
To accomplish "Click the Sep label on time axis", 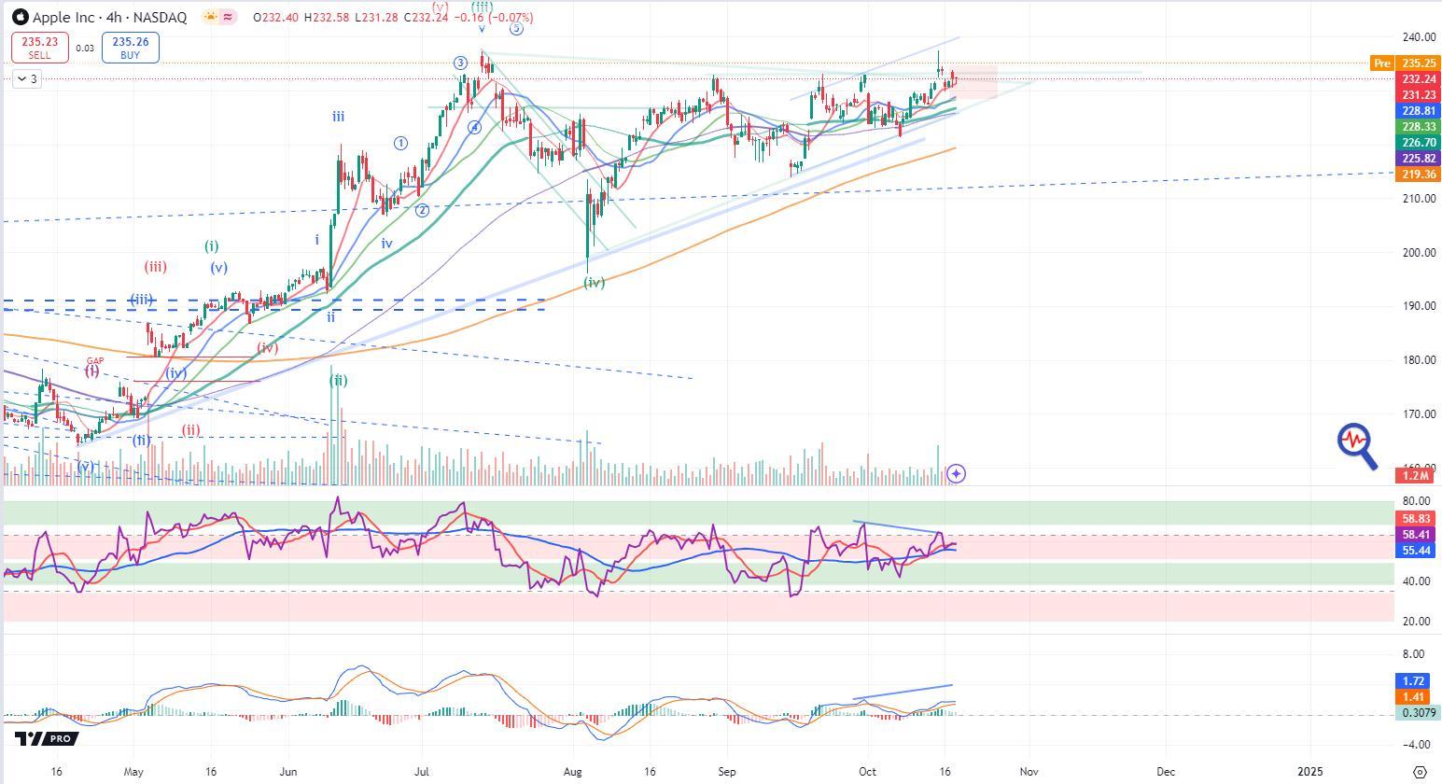I will coord(727,772).
